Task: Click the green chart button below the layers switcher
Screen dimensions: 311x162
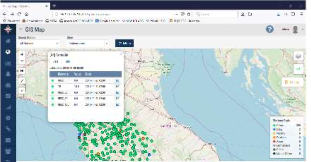Action: click(298, 69)
